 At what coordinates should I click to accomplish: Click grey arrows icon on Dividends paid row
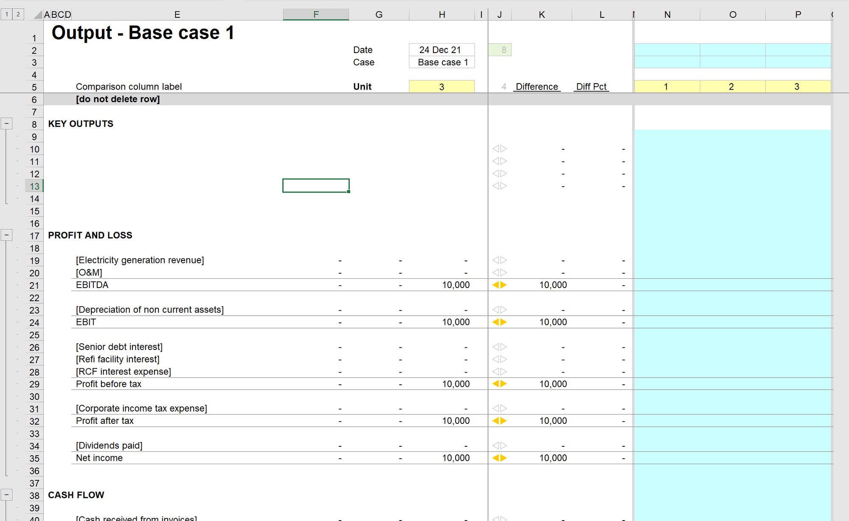tap(500, 445)
